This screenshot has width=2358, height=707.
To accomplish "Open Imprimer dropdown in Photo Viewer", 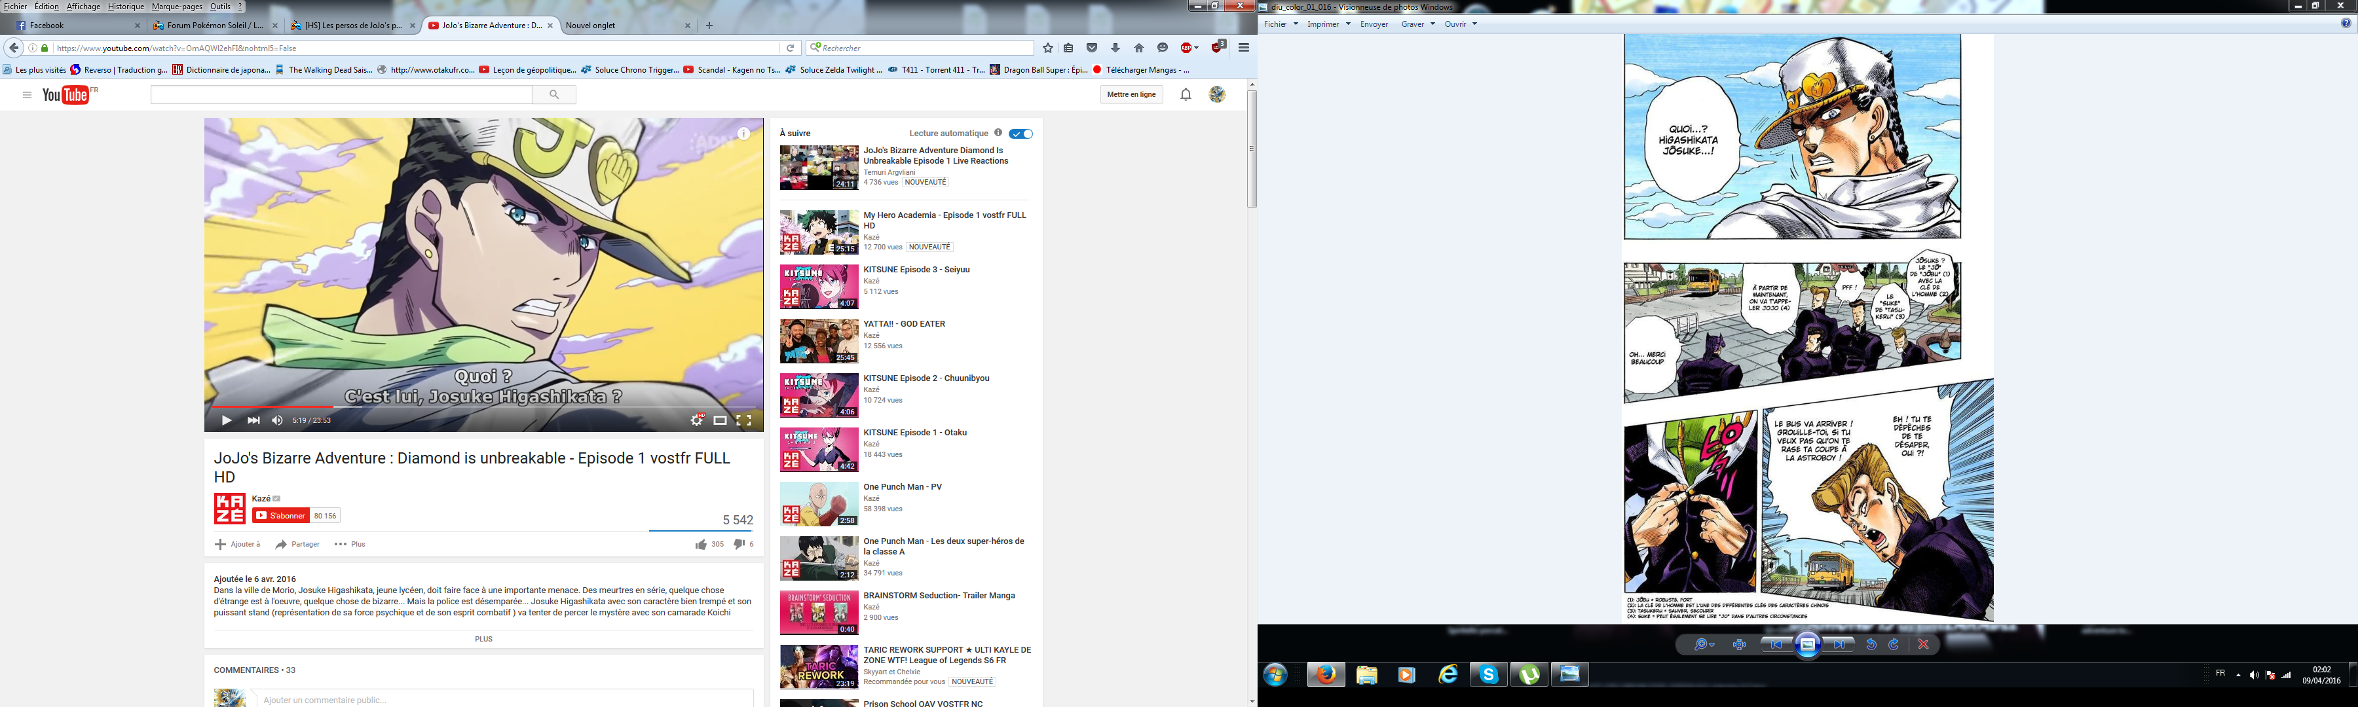I will pos(1328,24).
